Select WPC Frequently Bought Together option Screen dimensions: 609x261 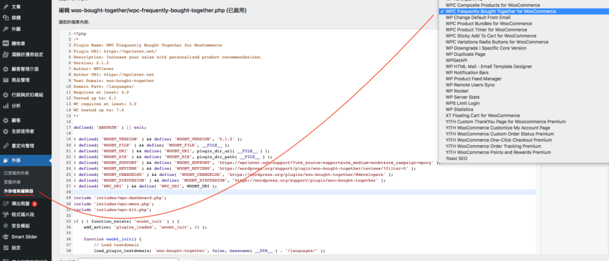pyautogui.click(x=500, y=11)
